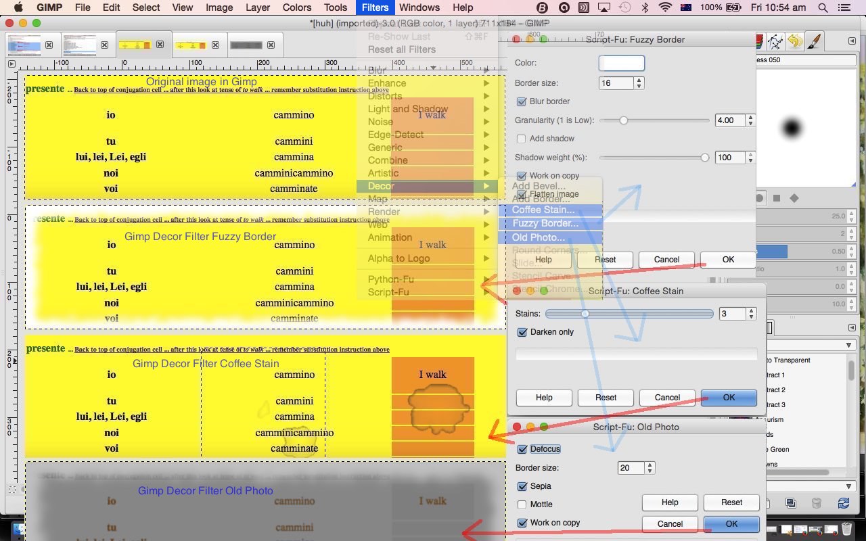Click Reset in Coffee Stain dialog
Viewport: 866px width, 541px height.
click(x=606, y=398)
